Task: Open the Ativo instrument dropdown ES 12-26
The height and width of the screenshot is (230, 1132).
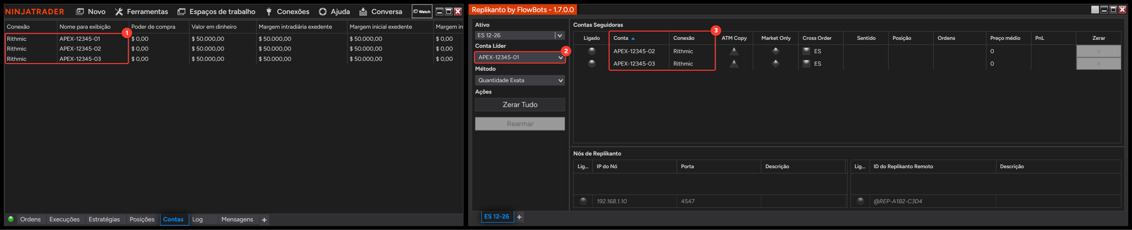Action: coord(519,35)
